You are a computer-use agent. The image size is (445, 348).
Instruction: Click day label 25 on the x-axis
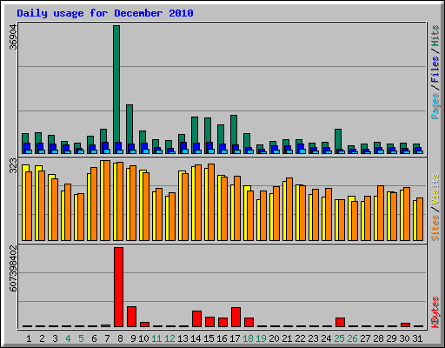pos(339,338)
